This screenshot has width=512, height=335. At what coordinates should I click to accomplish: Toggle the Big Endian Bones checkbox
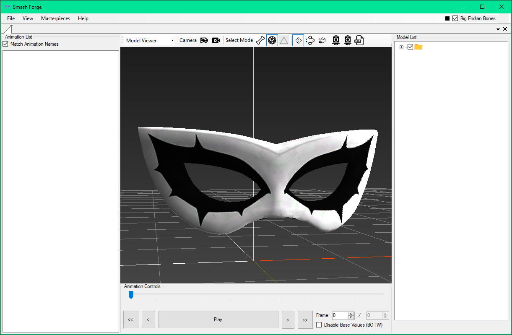[x=455, y=18]
